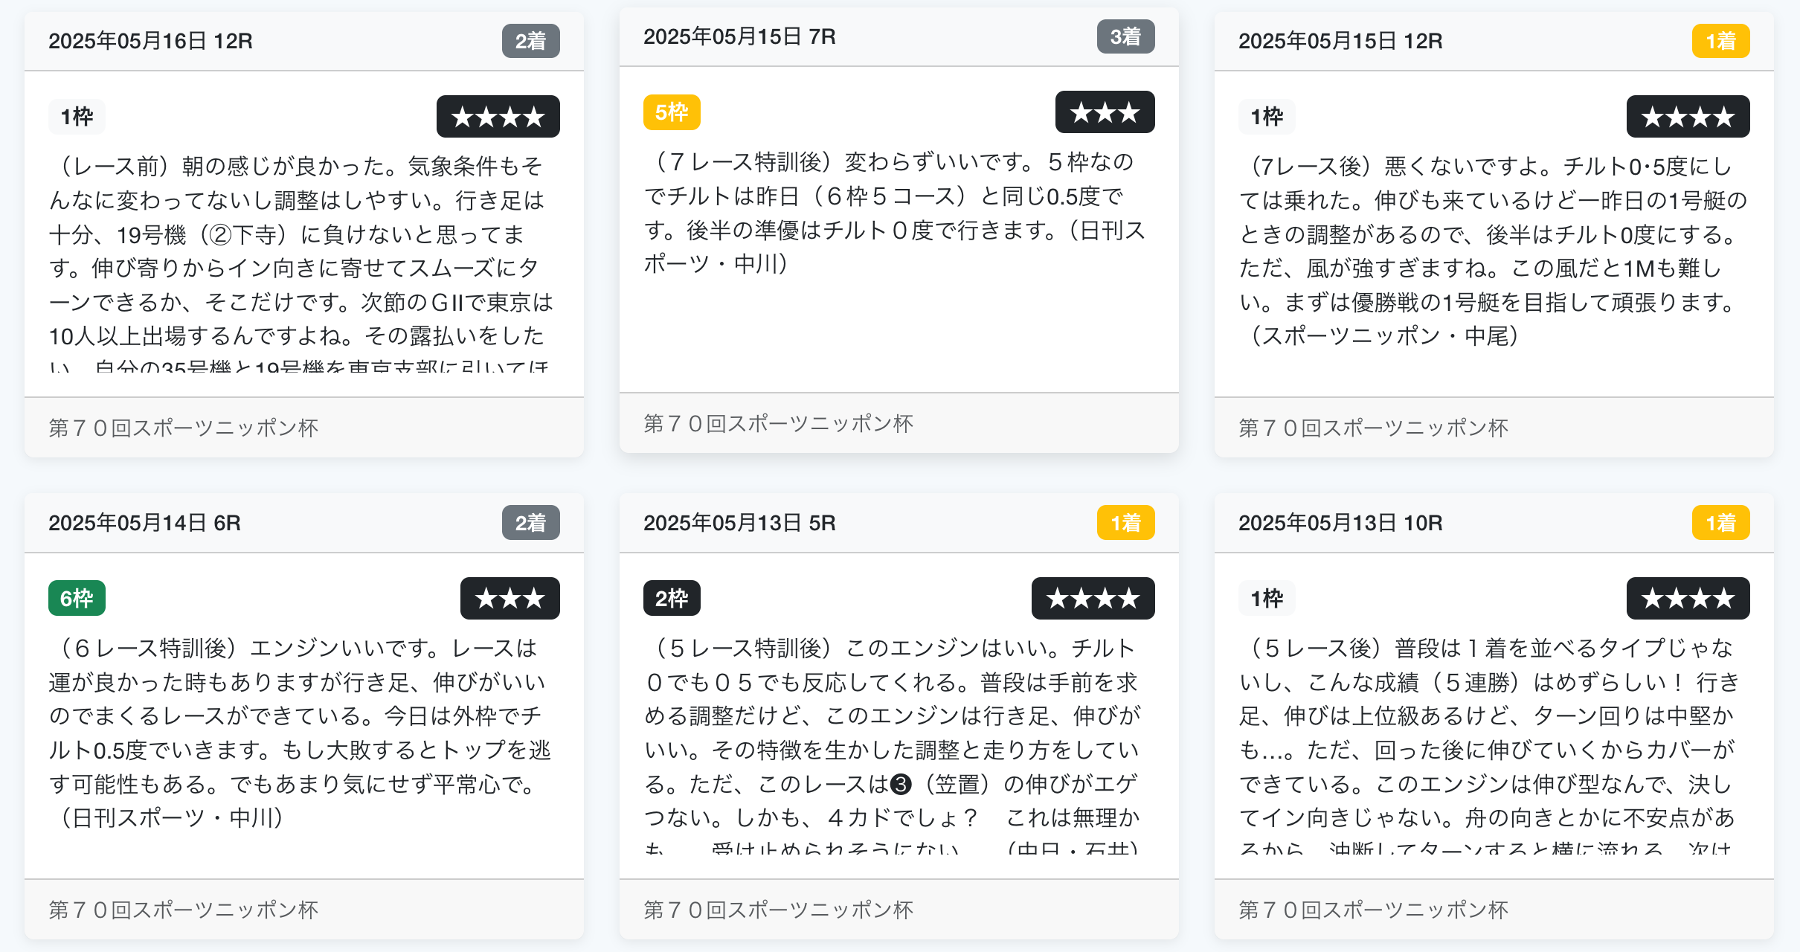The image size is (1800, 952).
Task: Open the 2025年05月15日 7R card header
Action: point(739,36)
